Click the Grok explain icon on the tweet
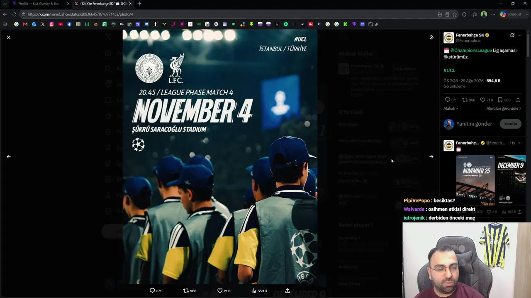This screenshot has height=298, width=531. (x=512, y=35)
